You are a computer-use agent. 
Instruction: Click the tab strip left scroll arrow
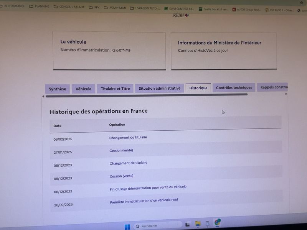tap(43, 97)
